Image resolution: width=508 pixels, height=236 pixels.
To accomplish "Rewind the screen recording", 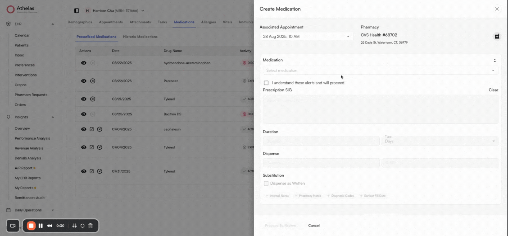I will [49, 226].
